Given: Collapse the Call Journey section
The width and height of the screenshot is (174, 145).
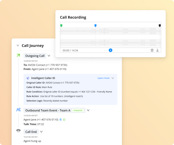Looking at the screenshot, I should coord(18,46).
